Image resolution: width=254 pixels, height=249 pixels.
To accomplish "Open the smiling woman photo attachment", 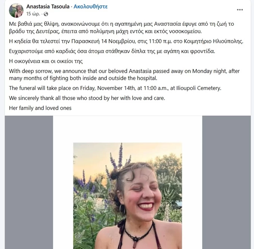I will pos(127,194).
